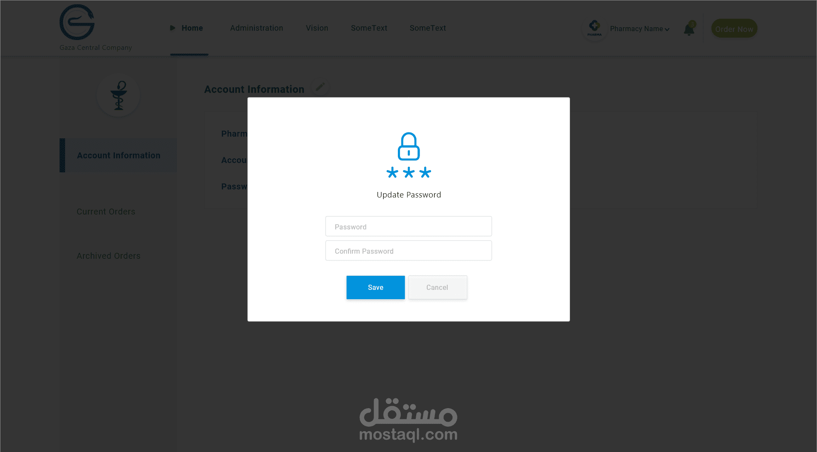Go to the Vision page
This screenshot has height=452, width=817.
(x=317, y=28)
